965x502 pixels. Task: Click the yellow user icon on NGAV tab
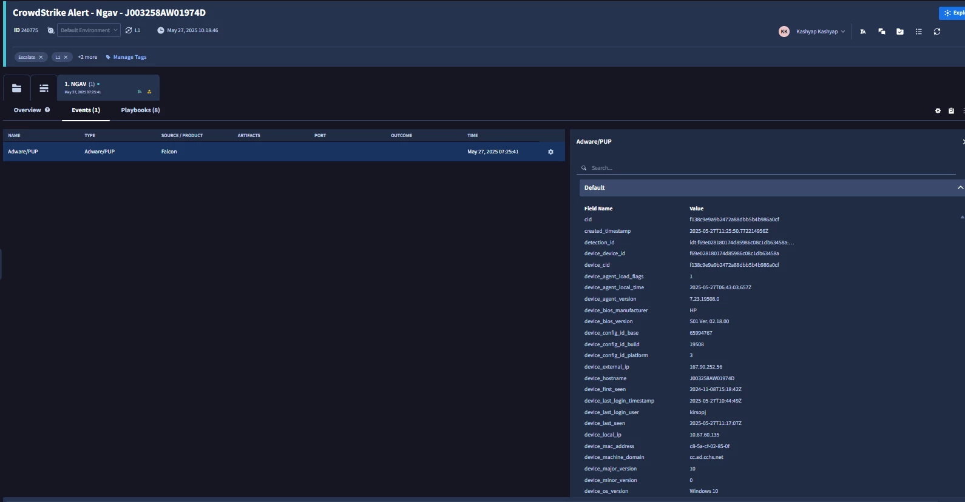[149, 92]
